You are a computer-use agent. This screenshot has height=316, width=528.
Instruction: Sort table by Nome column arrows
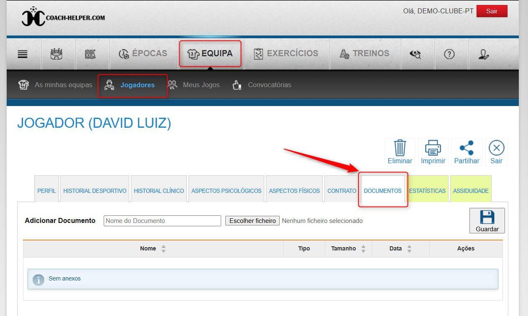coord(163,249)
